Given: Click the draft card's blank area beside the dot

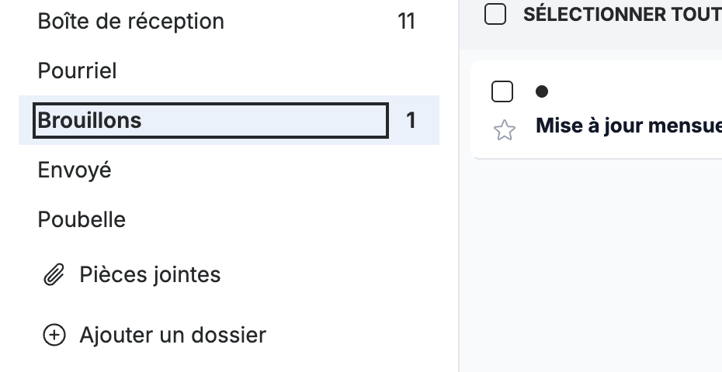Looking at the screenshot, I should click(x=635, y=91).
